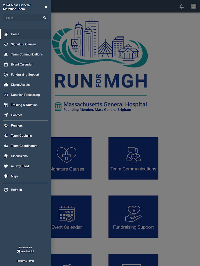200x266 pixels.
Task: Click the Run for MGH skyline logo
Action: click(100, 43)
